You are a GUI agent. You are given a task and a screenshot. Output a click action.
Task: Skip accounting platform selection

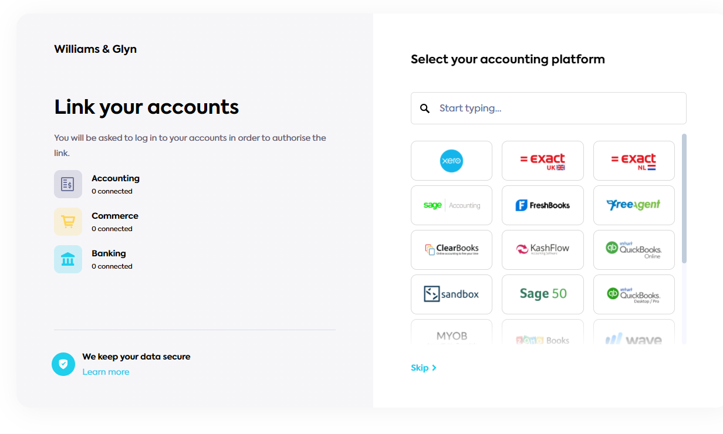pos(423,368)
